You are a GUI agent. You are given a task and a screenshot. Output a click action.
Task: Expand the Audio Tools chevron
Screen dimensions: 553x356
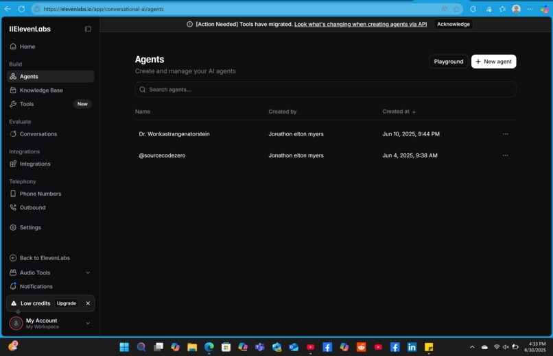click(88, 272)
